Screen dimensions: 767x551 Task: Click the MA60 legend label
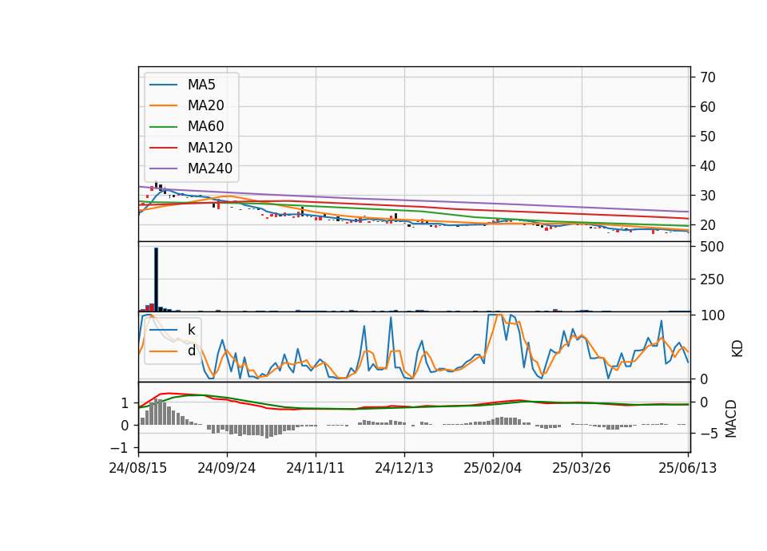(x=206, y=127)
